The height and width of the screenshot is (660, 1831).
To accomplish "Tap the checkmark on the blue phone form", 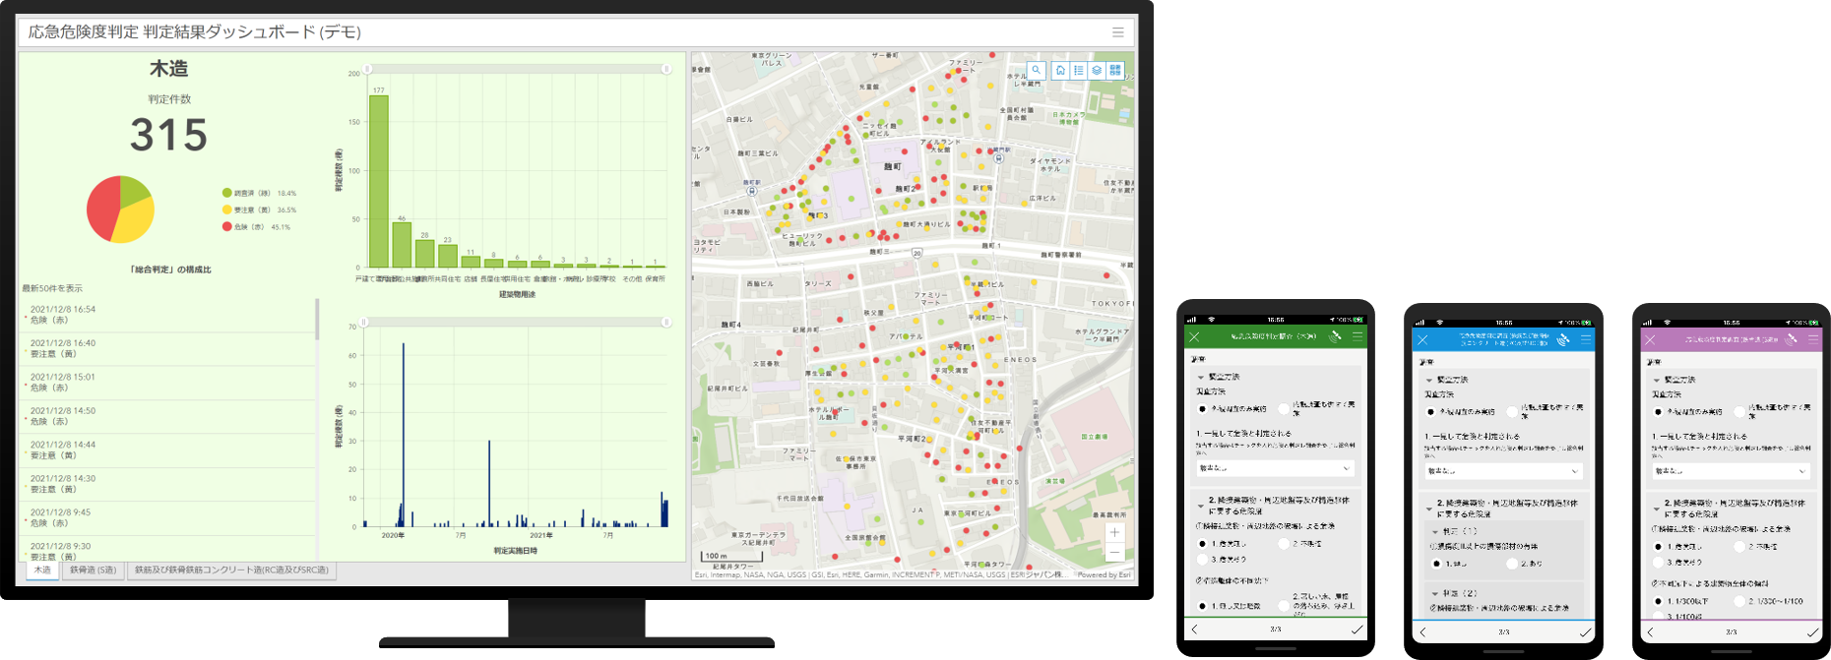I will click(x=1585, y=631).
